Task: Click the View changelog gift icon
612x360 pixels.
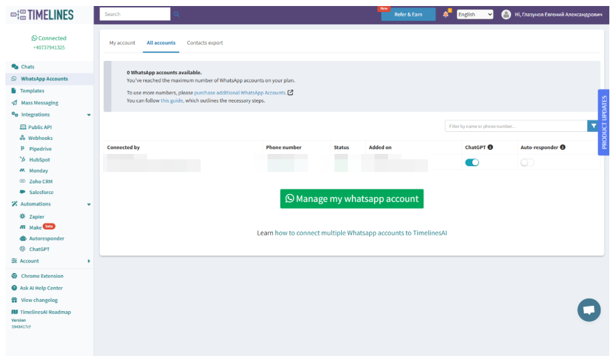Action: tap(15, 300)
